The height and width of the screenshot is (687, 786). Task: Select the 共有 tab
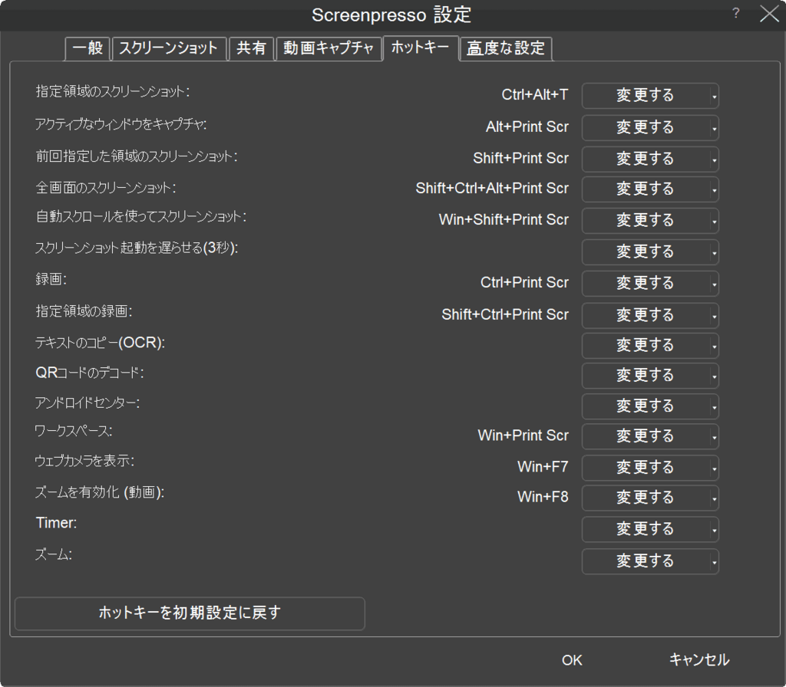251,48
